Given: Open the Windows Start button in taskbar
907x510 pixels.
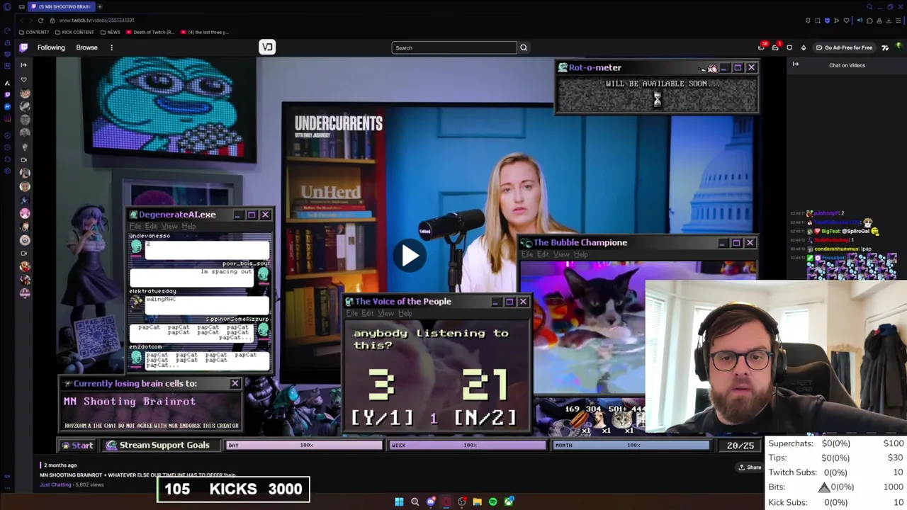Looking at the screenshot, I should [x=399, y=501].
